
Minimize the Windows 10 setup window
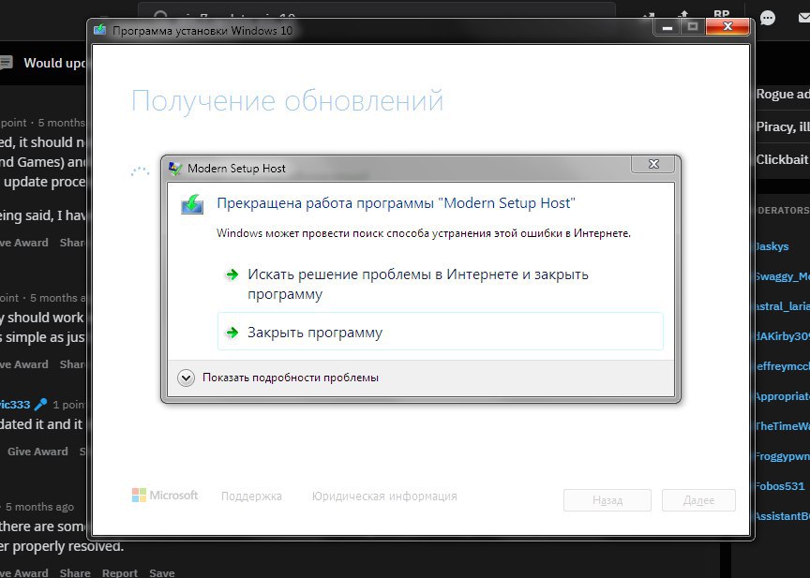pos(667,27)
